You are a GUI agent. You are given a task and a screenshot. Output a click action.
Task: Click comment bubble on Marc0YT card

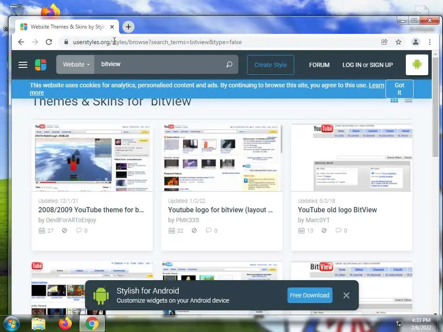coord(338,230)
